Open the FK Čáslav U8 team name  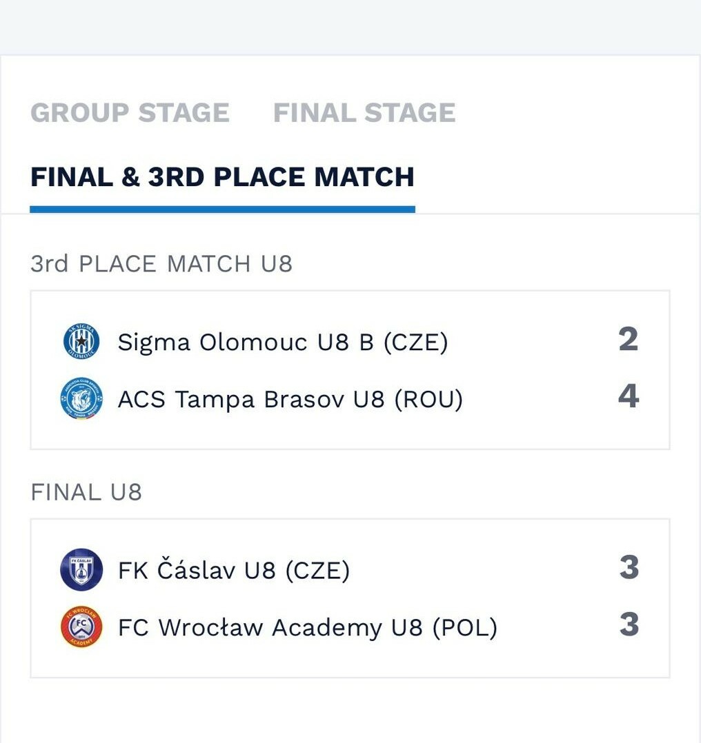pyautogui.click(x=234, y=571)
